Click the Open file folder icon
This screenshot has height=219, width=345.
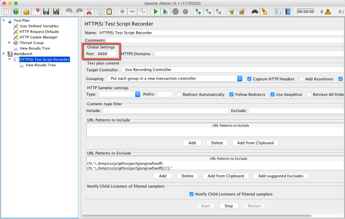point(26,11)
